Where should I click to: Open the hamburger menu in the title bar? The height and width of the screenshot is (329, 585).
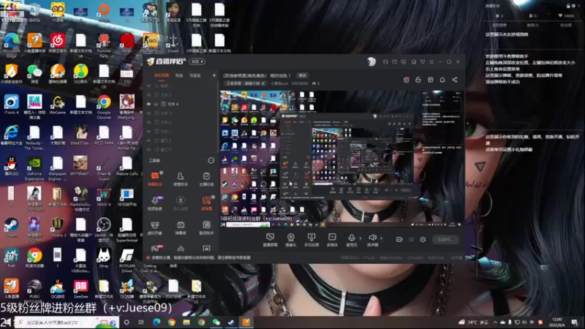tap(431, 61)
